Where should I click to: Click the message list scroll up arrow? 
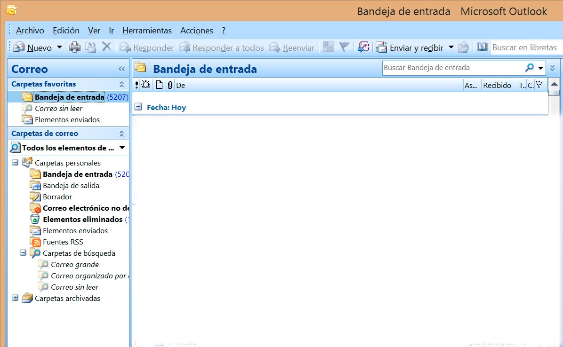pyautogui.click(x=554, y=84)
